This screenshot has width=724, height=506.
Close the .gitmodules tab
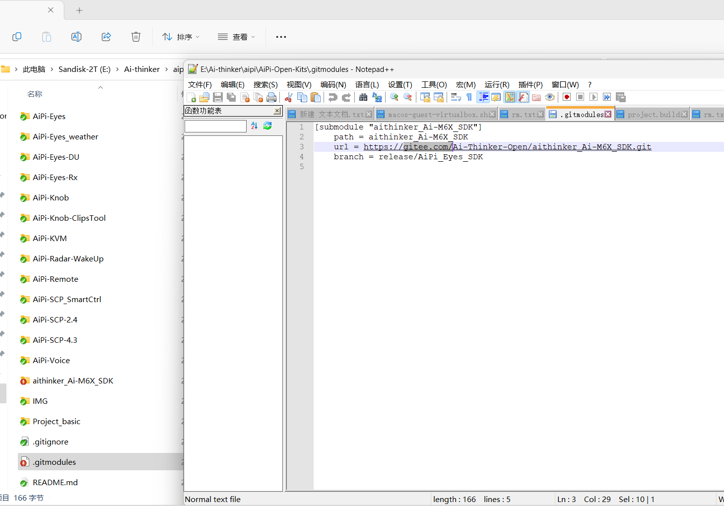point(608,115)
